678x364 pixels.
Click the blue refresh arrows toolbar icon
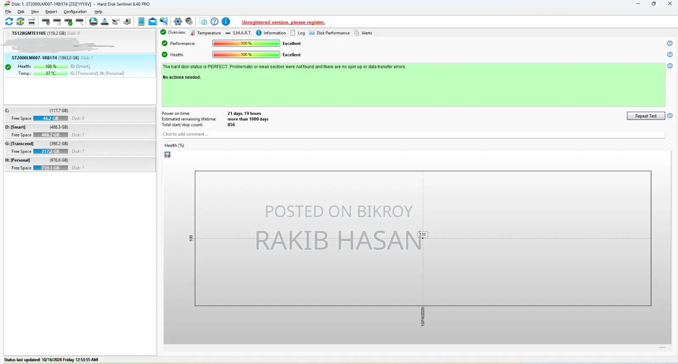pos(9,22)
